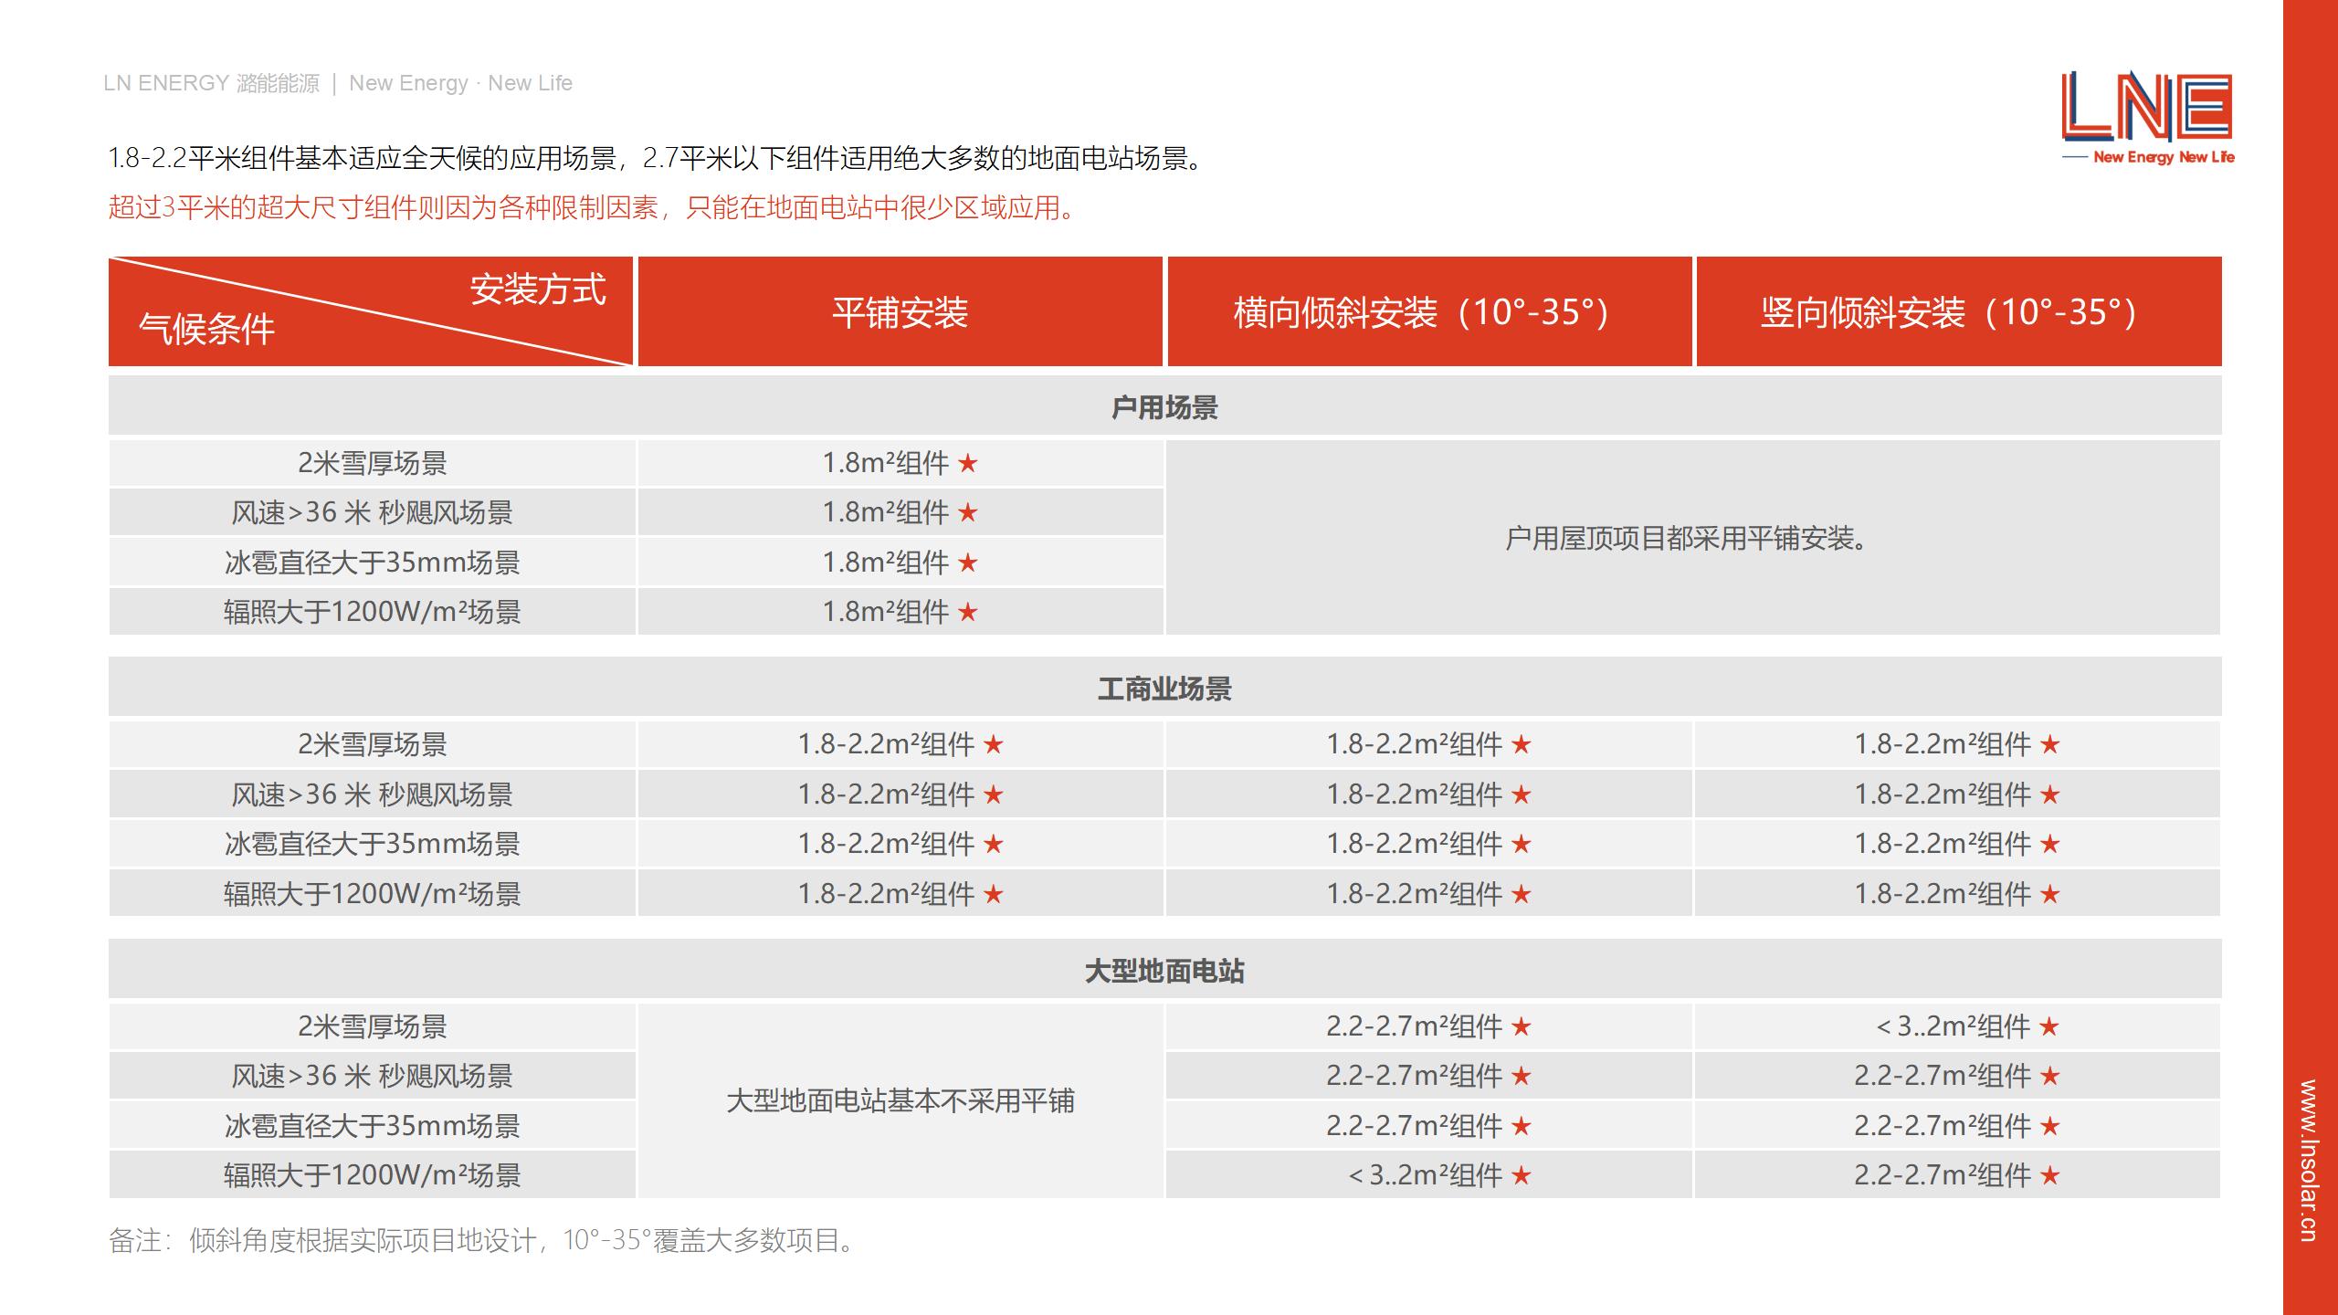Viewport: 2338px width, 1315px height.
Task: Click the '竖向倾斜安装（10°-35°）' column header
Action: [x=1958, y=312]
